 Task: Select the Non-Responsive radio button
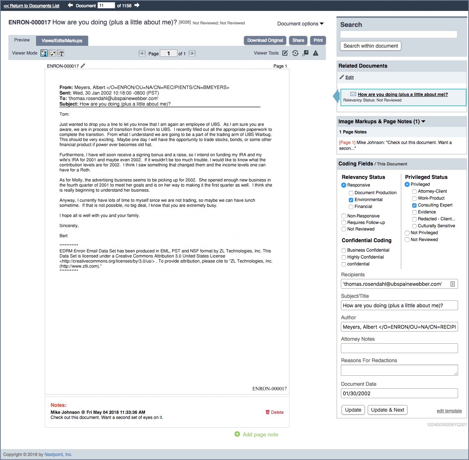(x=344, y=216)
